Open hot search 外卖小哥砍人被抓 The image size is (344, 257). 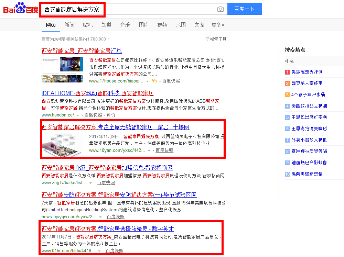click(309, 140)
